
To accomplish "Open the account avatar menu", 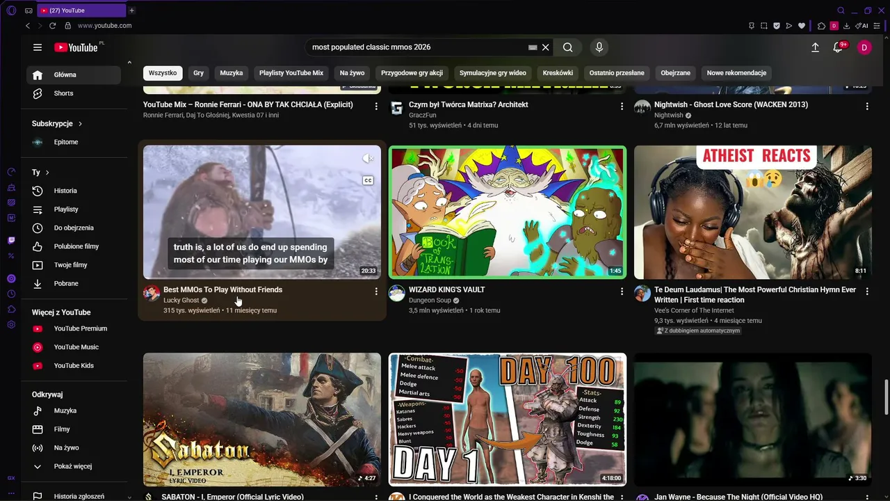I will point(864,47).
